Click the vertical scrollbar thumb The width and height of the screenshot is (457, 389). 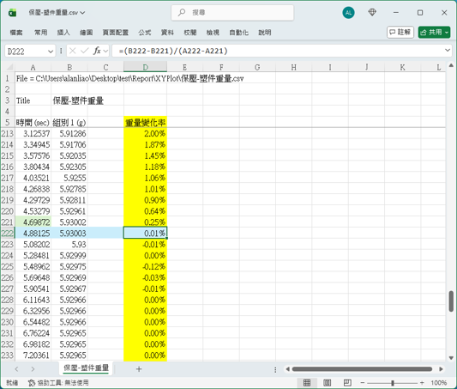tap(451, 301)
